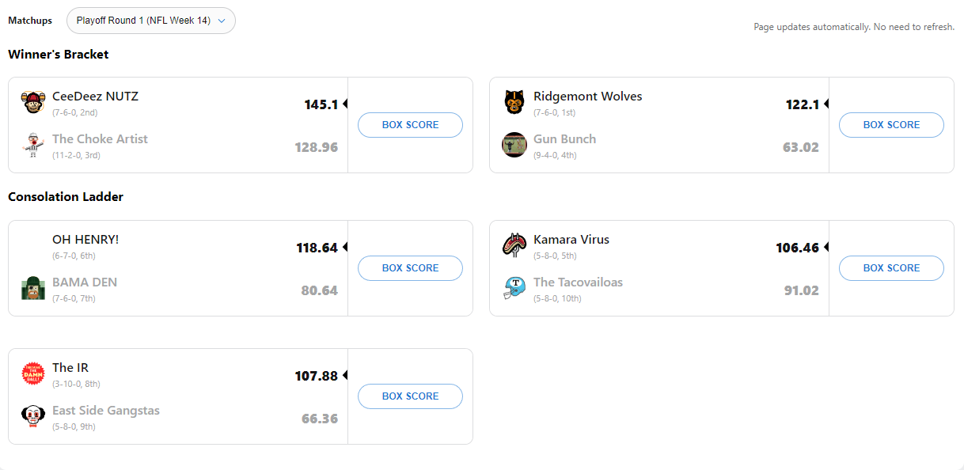964x470 pixels.
Task: Go to Gun Bunch team page
Action: pos(564,139)
